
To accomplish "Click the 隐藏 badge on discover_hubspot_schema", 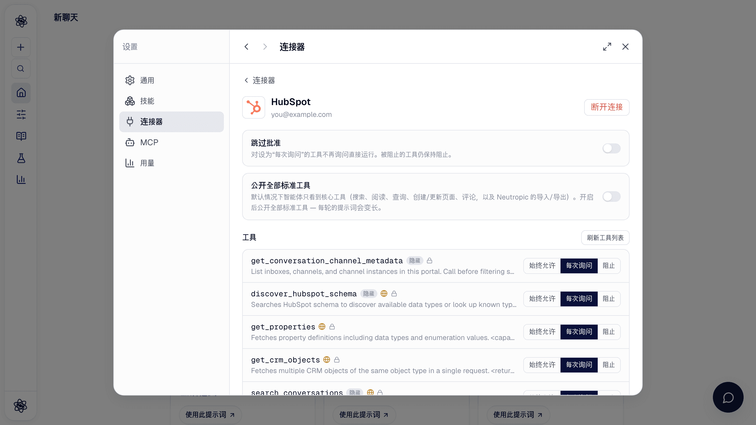I will [369, 294].
